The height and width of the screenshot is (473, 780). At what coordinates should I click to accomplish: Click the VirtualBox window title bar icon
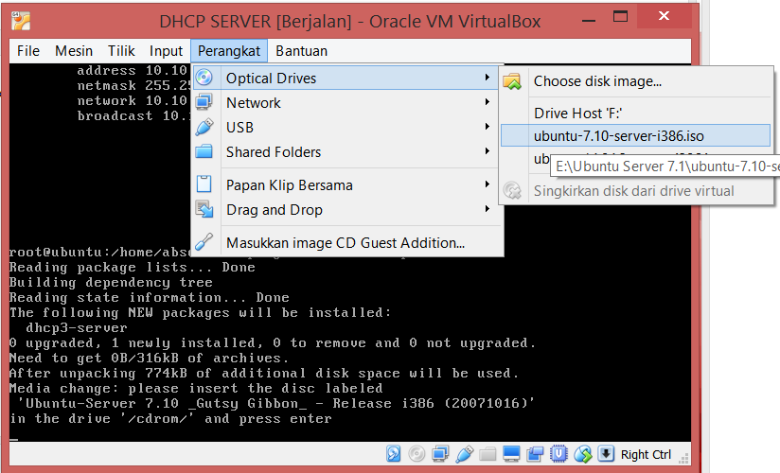pos(21,21)
